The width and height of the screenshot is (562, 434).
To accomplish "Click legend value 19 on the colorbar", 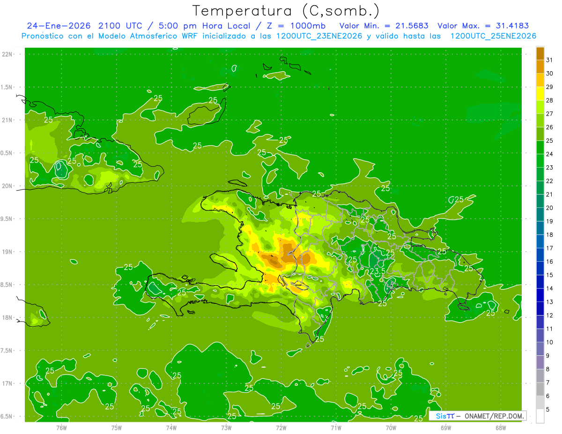I will tap(549, 221).
